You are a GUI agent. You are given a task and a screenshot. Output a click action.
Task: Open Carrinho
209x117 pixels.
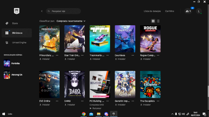[170, 11]
